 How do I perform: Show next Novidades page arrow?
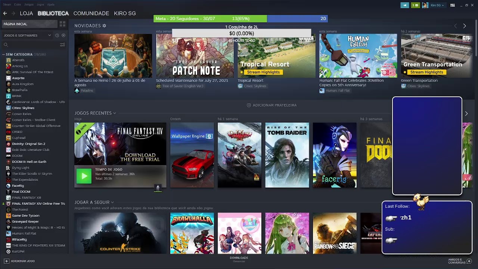[465, 26]
